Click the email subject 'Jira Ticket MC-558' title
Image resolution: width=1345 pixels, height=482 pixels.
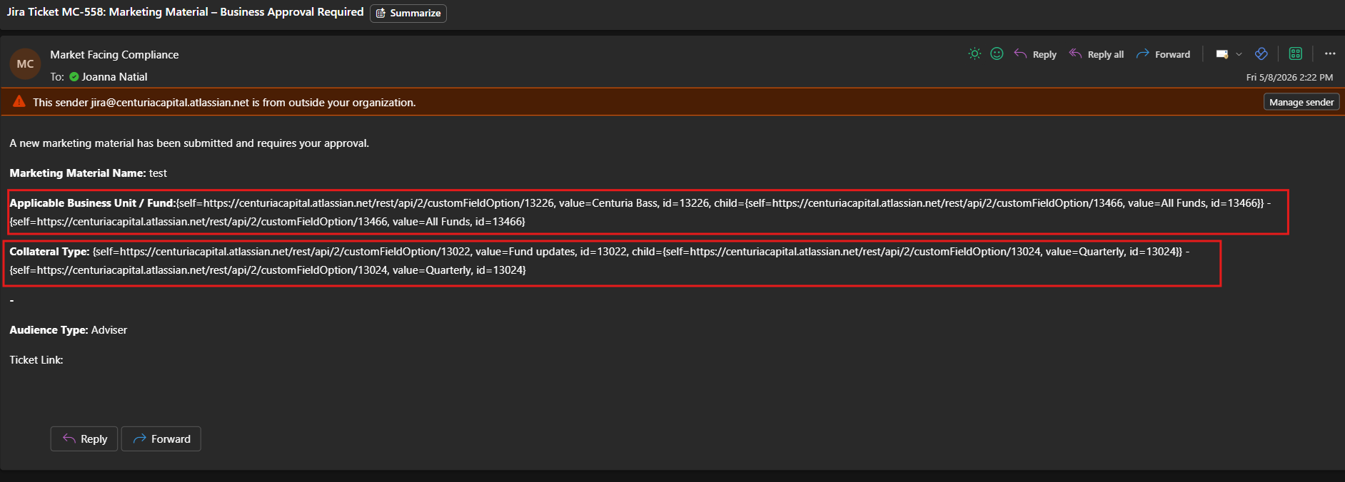[x=185, y=12]
